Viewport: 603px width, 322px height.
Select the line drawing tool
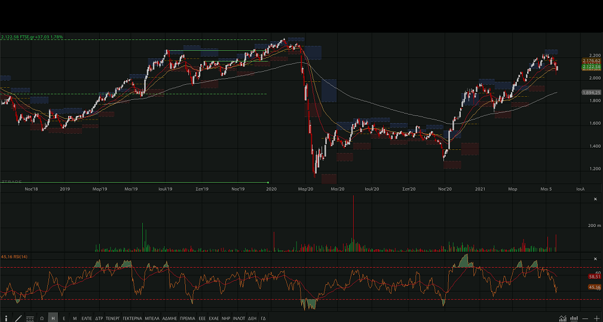point(18,318)
